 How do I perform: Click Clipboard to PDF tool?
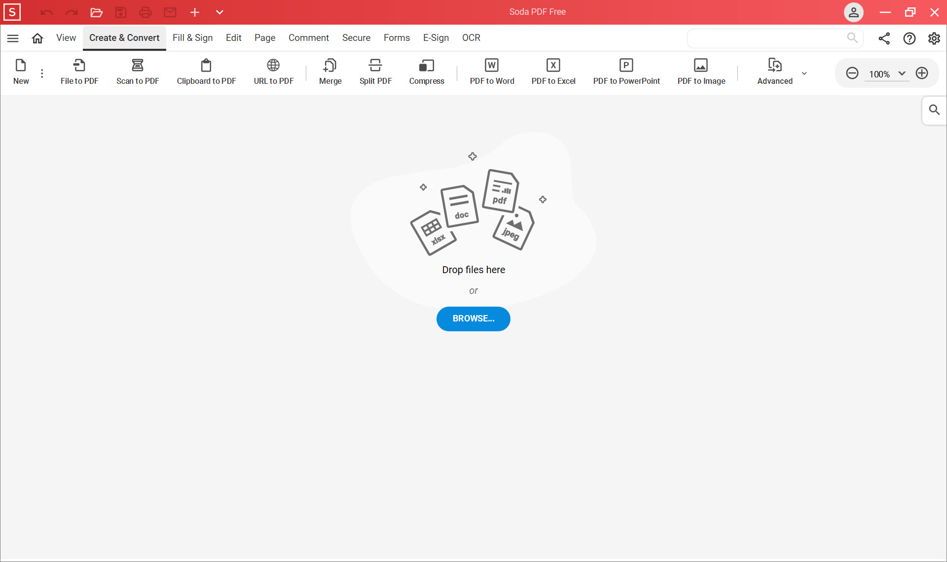point(206,72)
